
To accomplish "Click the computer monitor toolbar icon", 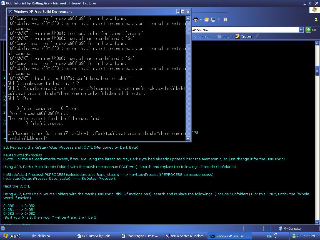I will (x=213, y=20).
